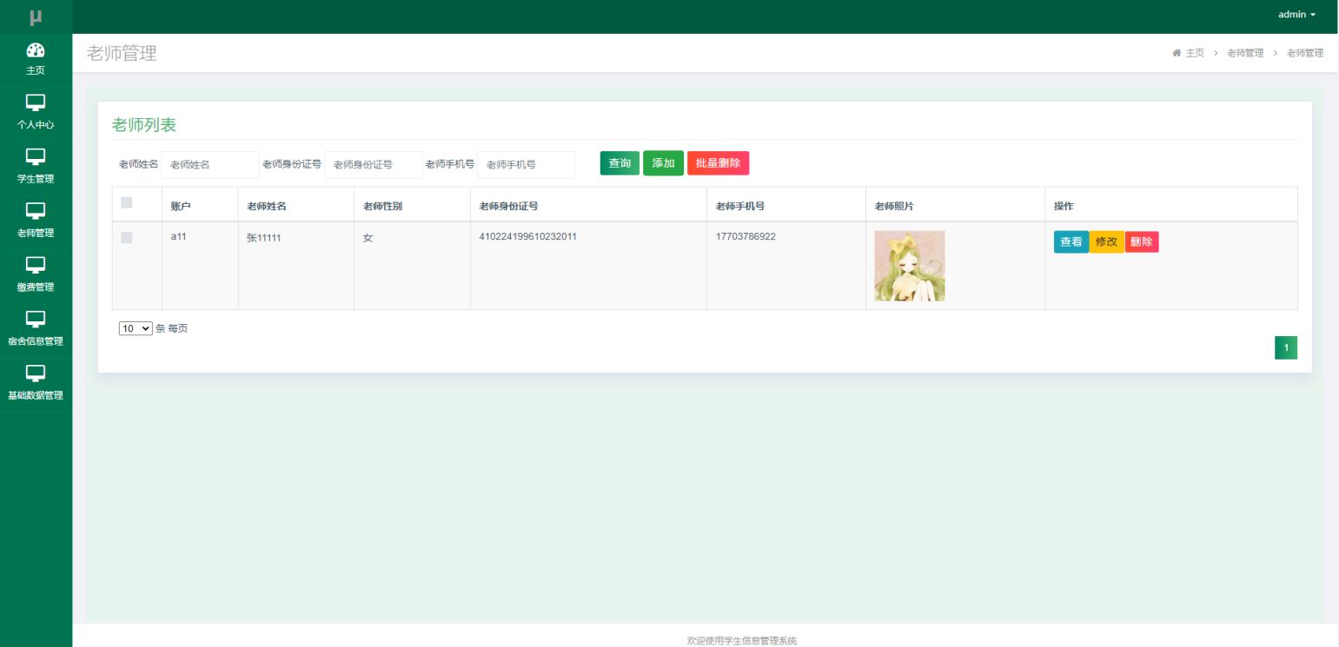Click the 批量删除 batch delete button
This screenshot has height=647, width=1339.
718,163
